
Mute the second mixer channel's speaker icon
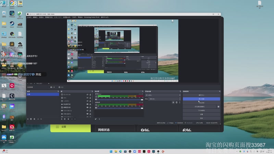[x=96, y=108]
